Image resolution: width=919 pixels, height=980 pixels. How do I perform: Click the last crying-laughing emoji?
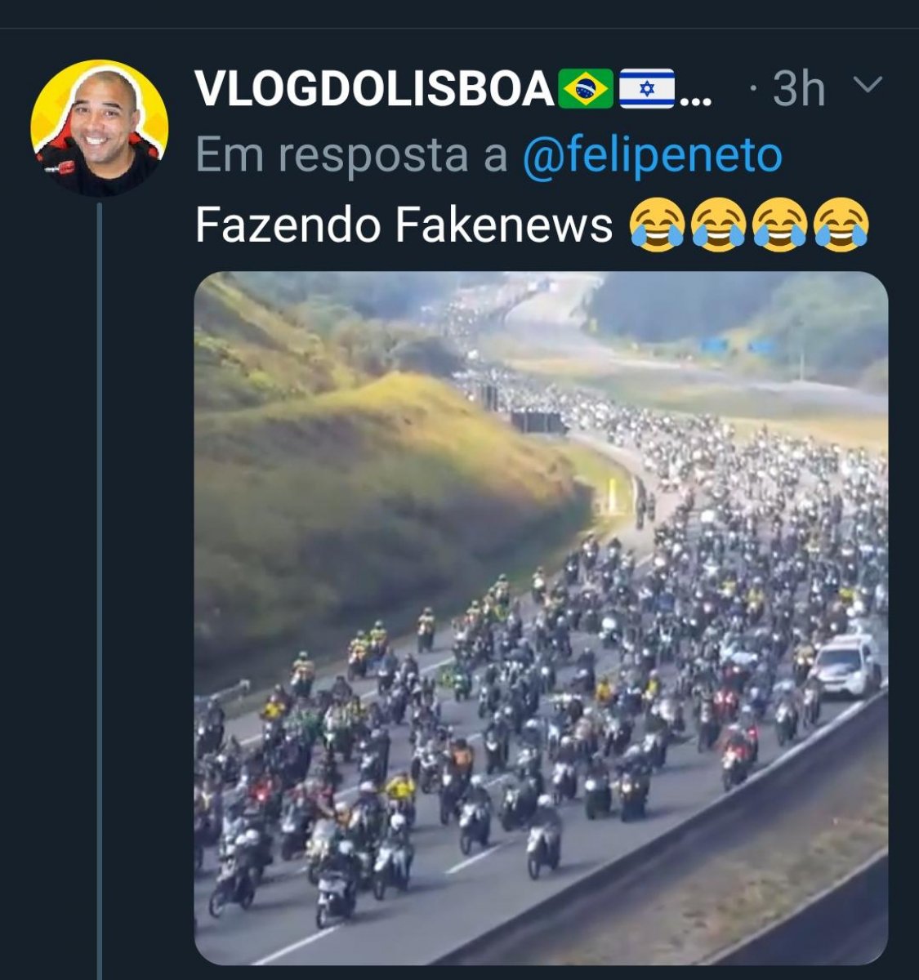click(x=841, y=224)
